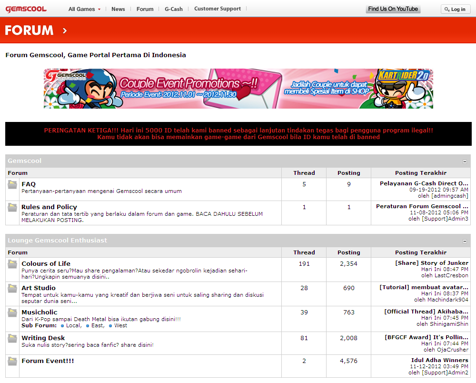
Task: Open the News menu item
Action: pyautogui.click(x=118, y=9)
